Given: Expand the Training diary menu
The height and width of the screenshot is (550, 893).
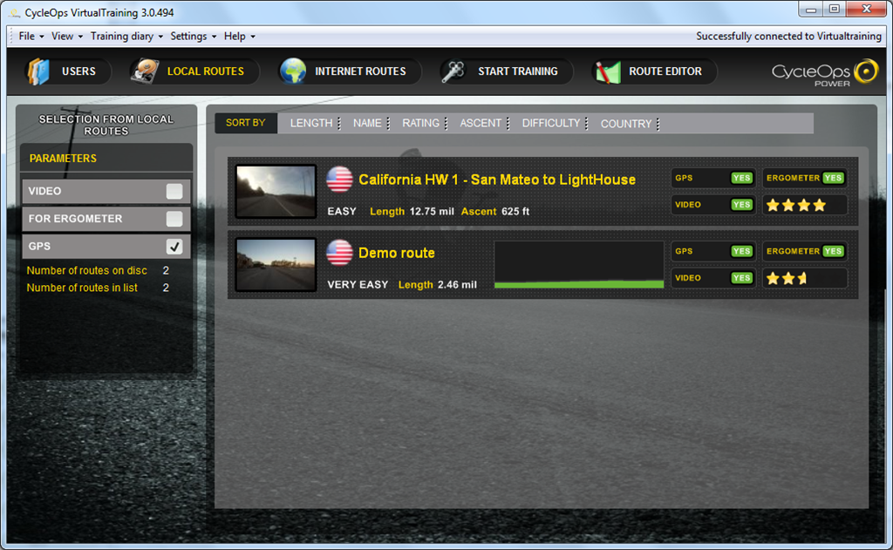Looking at the screenshot, I should (126, 36).
